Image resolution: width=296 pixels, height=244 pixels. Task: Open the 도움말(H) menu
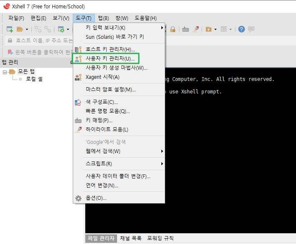pyautogui.click(x=145, y=18)
